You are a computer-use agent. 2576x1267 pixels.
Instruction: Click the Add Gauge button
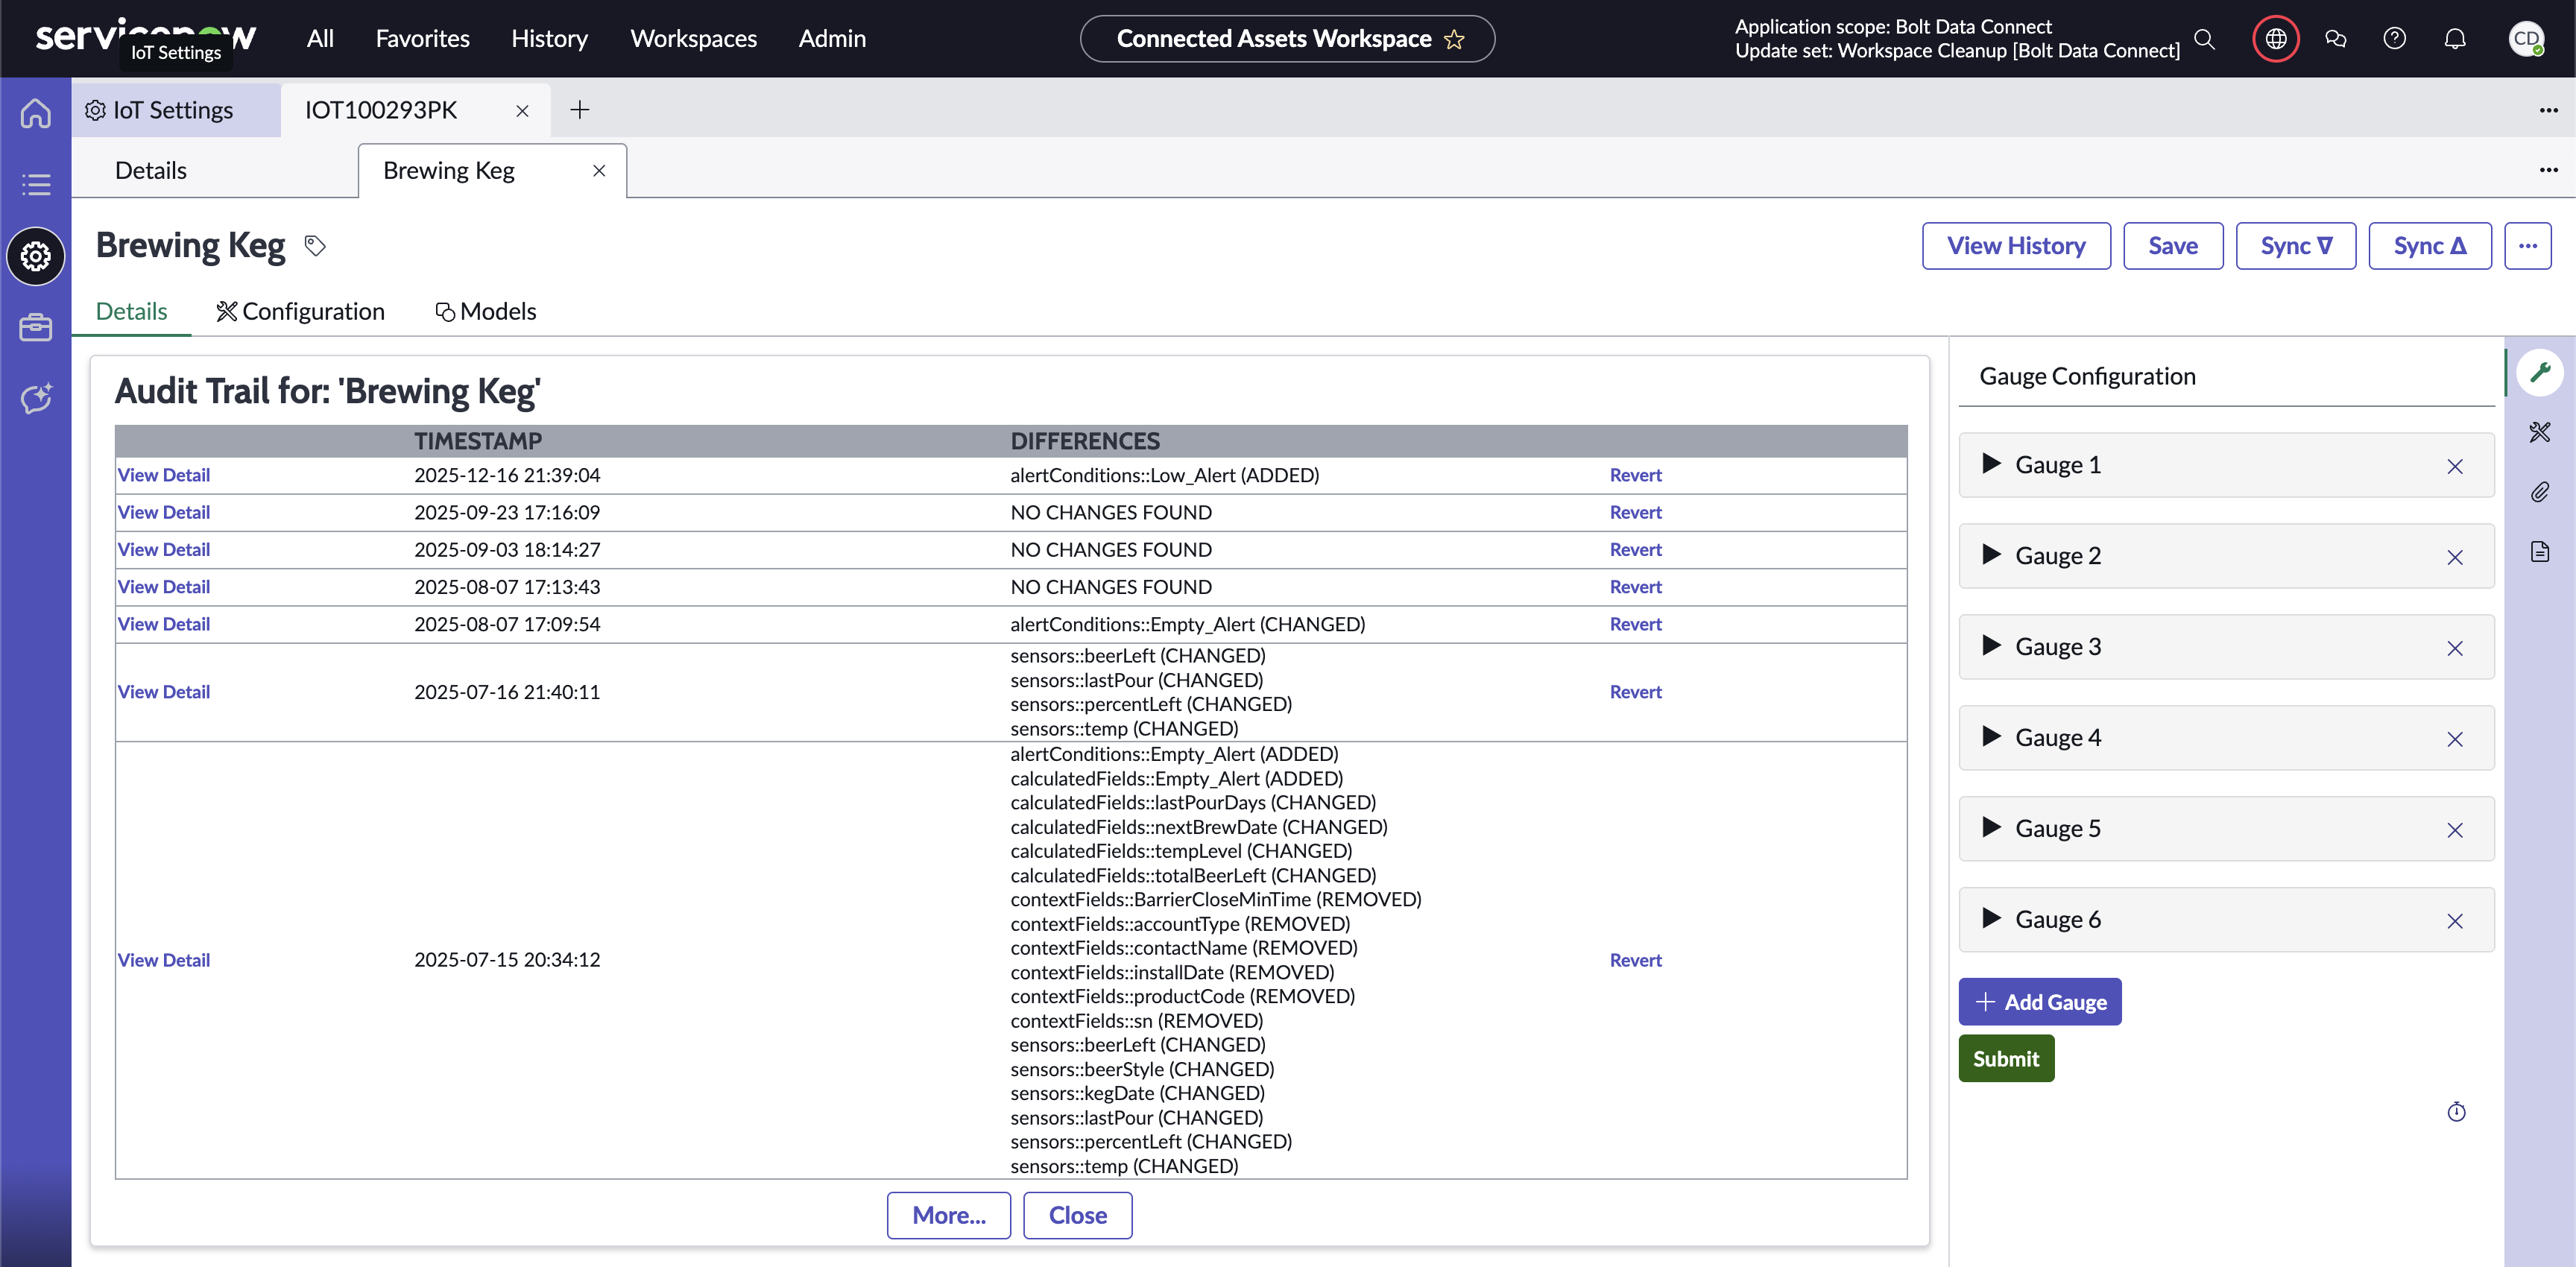[2039, 1001]
